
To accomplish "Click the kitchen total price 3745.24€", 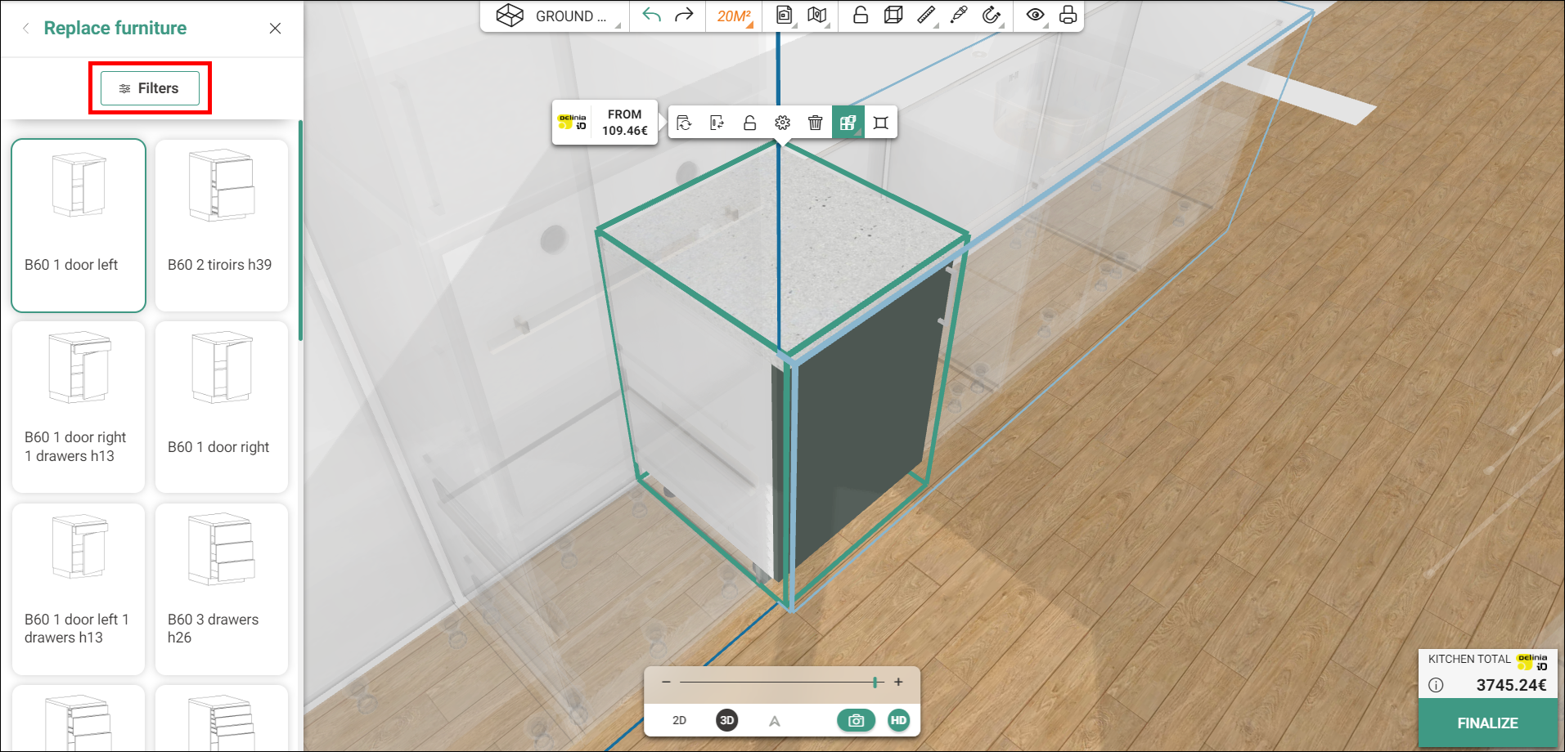I will [1511, 685].
